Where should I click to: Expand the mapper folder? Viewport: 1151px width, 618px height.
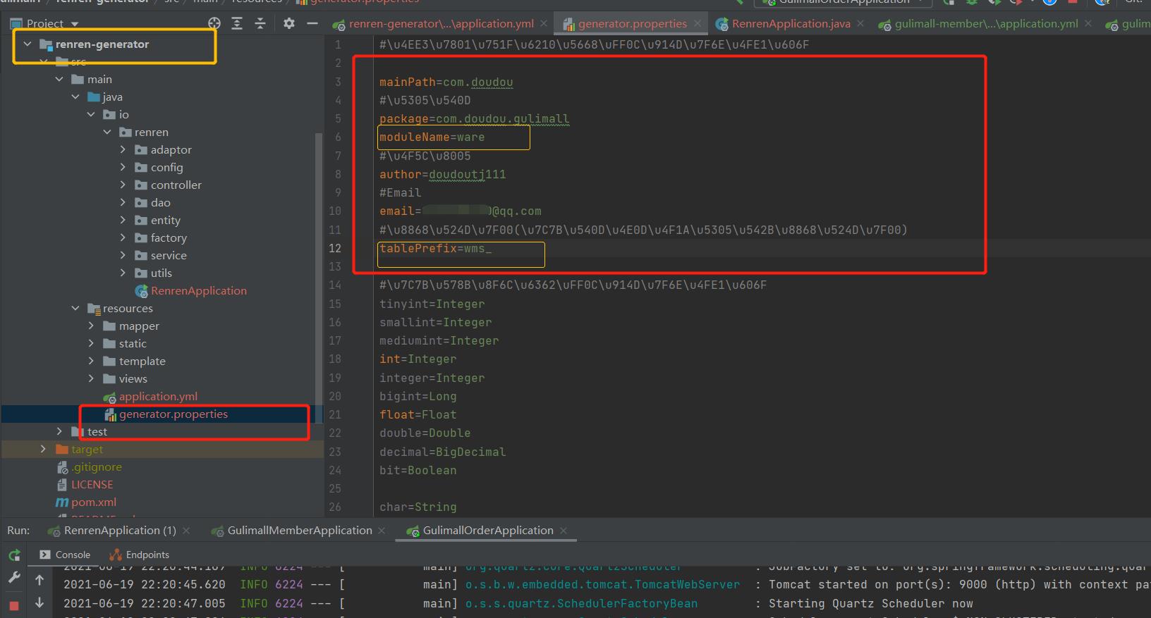(91, 326)
